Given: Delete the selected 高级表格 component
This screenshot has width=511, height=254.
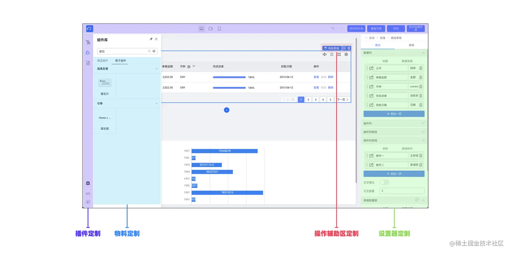Looking at the screenshot, I should 349,48.
